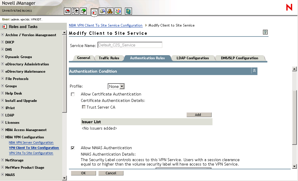Select the Groups tree item
Screen dimensions: 298x181
(11, 86)
